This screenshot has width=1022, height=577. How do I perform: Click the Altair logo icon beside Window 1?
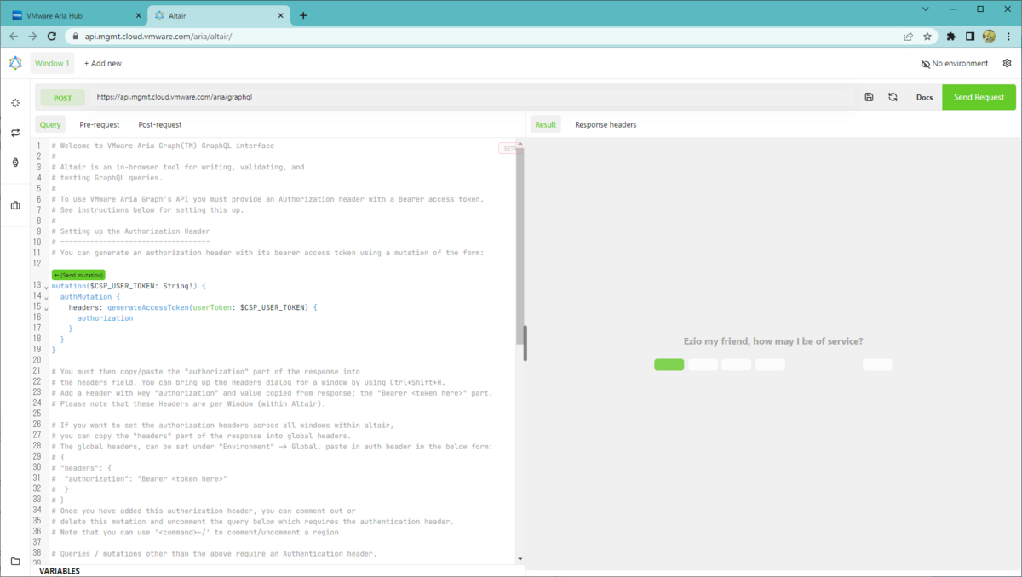[15, 63]
